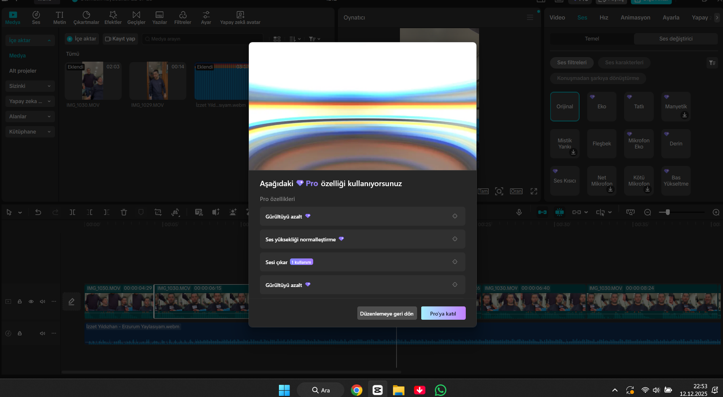The width and height of the screenshot is (723, 397).
Task: Show more inspector tabs with the arrow
Action: click(x=717, y=18)
